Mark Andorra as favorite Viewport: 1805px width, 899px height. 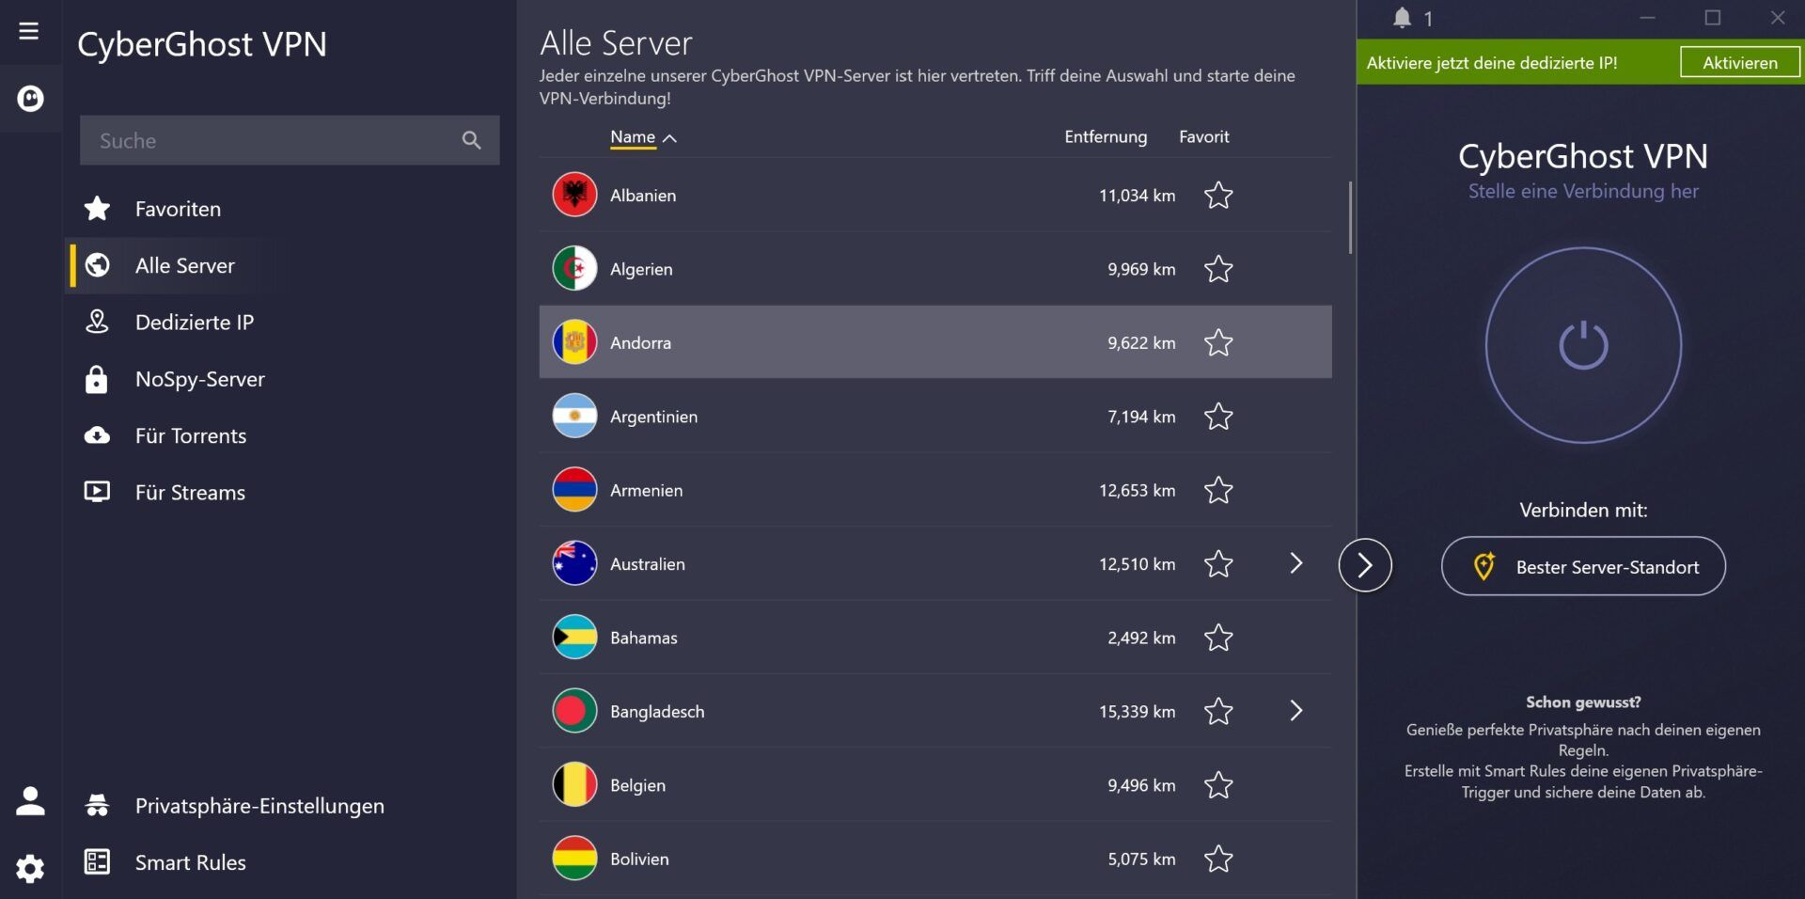[1218, 342]
